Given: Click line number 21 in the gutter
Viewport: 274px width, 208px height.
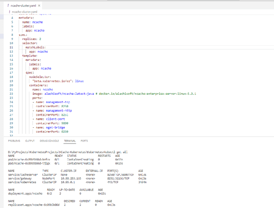Looking at the screenshot, I should [x=12, y=89].
